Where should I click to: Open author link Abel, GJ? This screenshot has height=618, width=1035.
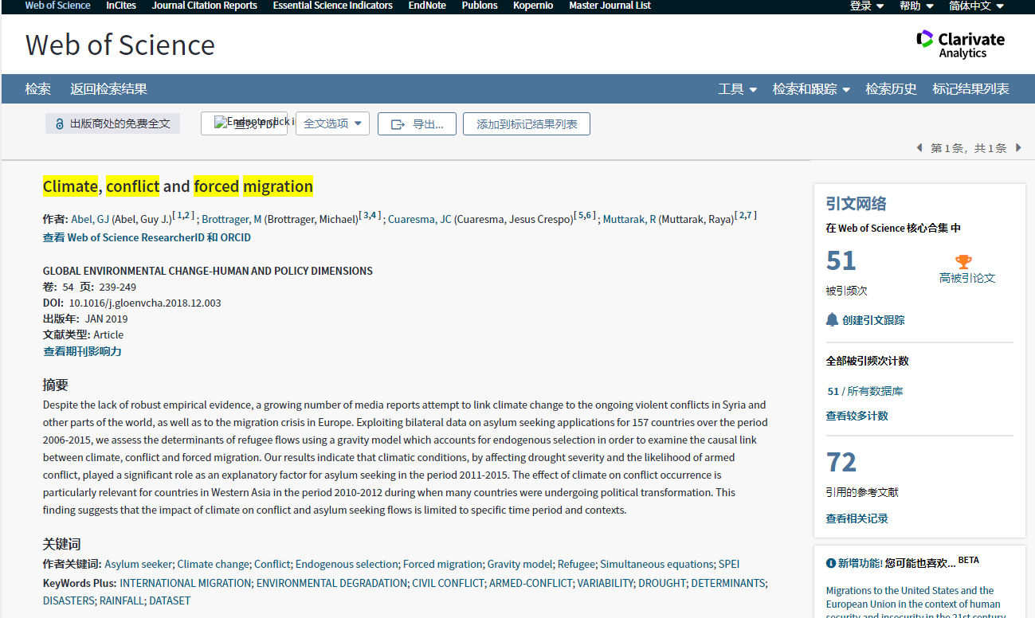[x=90, y=219]
